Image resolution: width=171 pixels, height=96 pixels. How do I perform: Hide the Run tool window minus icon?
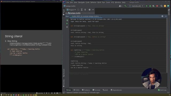[166, 16]
